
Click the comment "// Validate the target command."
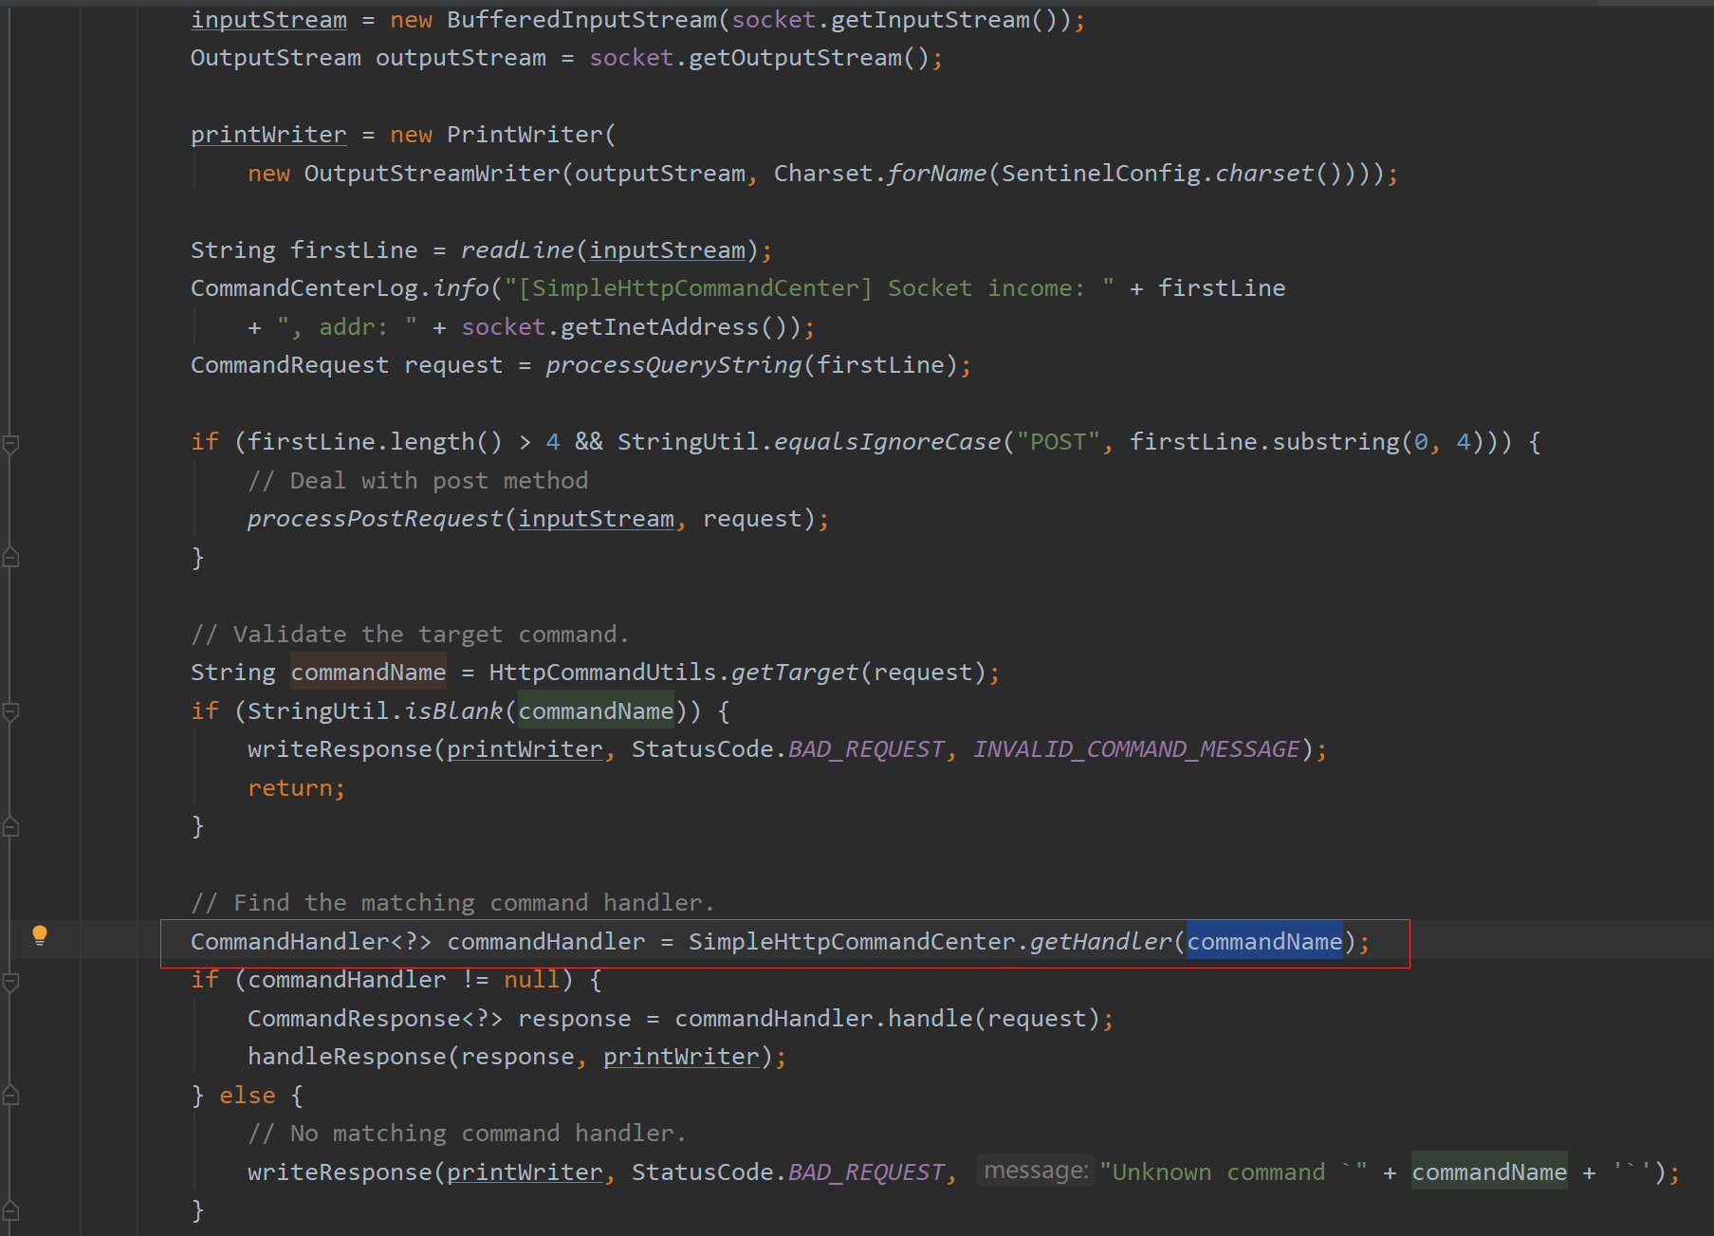click(411, 635)
